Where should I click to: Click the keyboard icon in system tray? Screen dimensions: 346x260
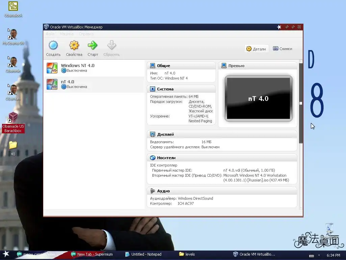click(311, 255)
